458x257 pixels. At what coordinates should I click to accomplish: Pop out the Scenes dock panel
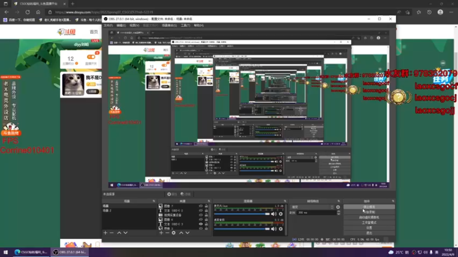coord(154,201)
